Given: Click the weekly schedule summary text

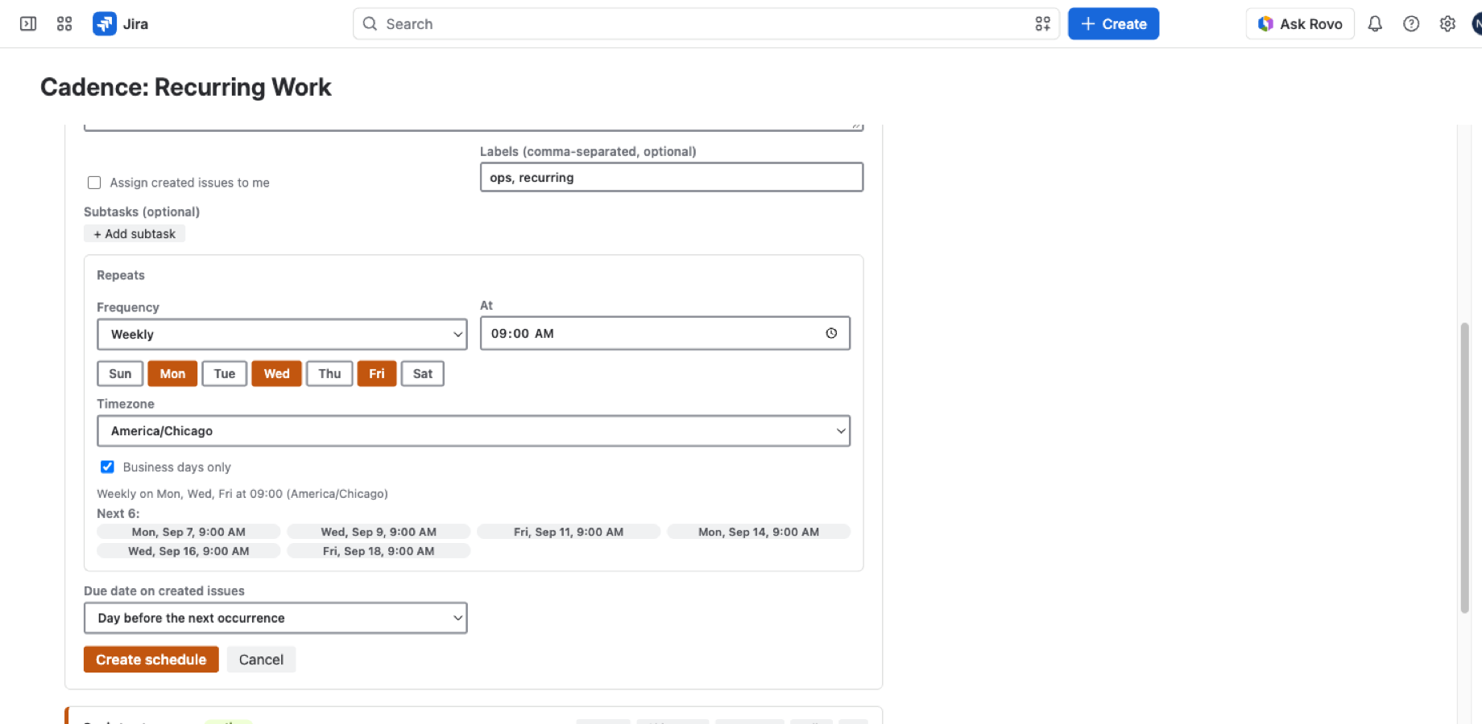Looking at the screenshot, I should tap(242, 494).
